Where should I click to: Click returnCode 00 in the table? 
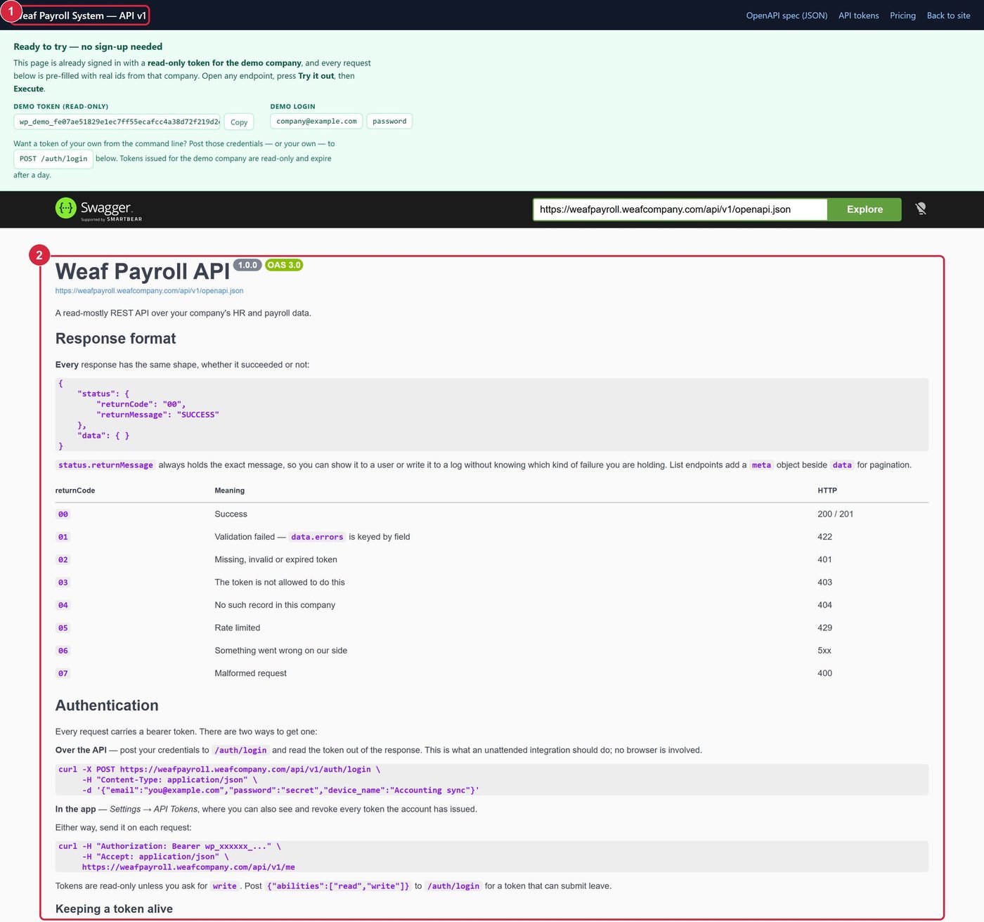63,514
